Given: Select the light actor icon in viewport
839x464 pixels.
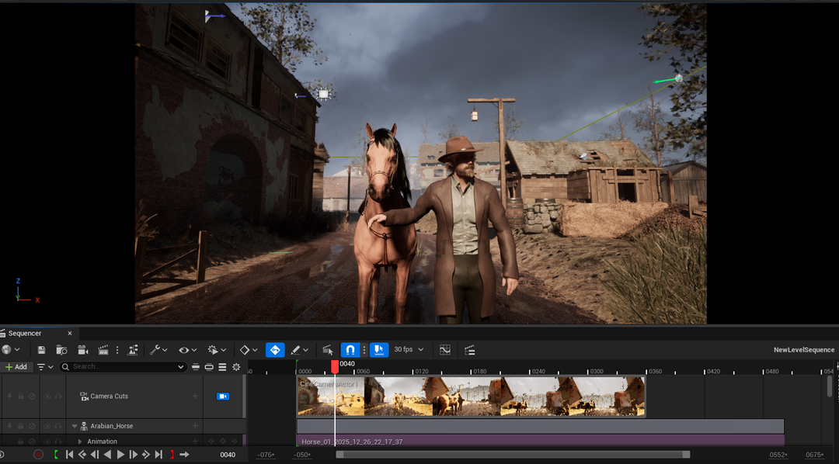Looking at the screenshot, I should (x=323, y=95).
